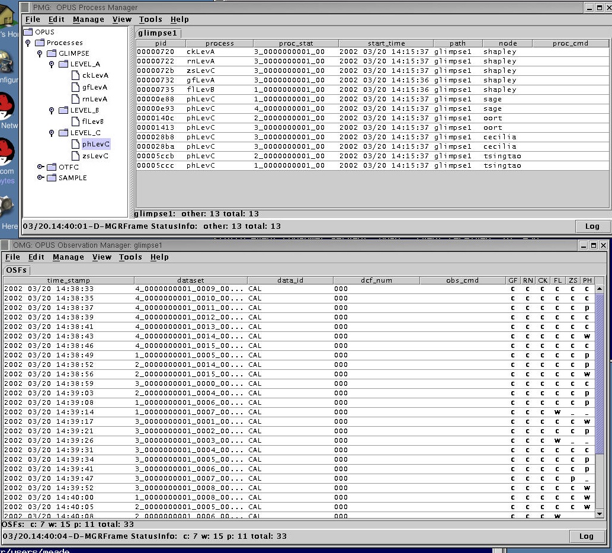Open the Edit menu in Observation Manager
Screen dimensions: 612x553
point(36,257)
